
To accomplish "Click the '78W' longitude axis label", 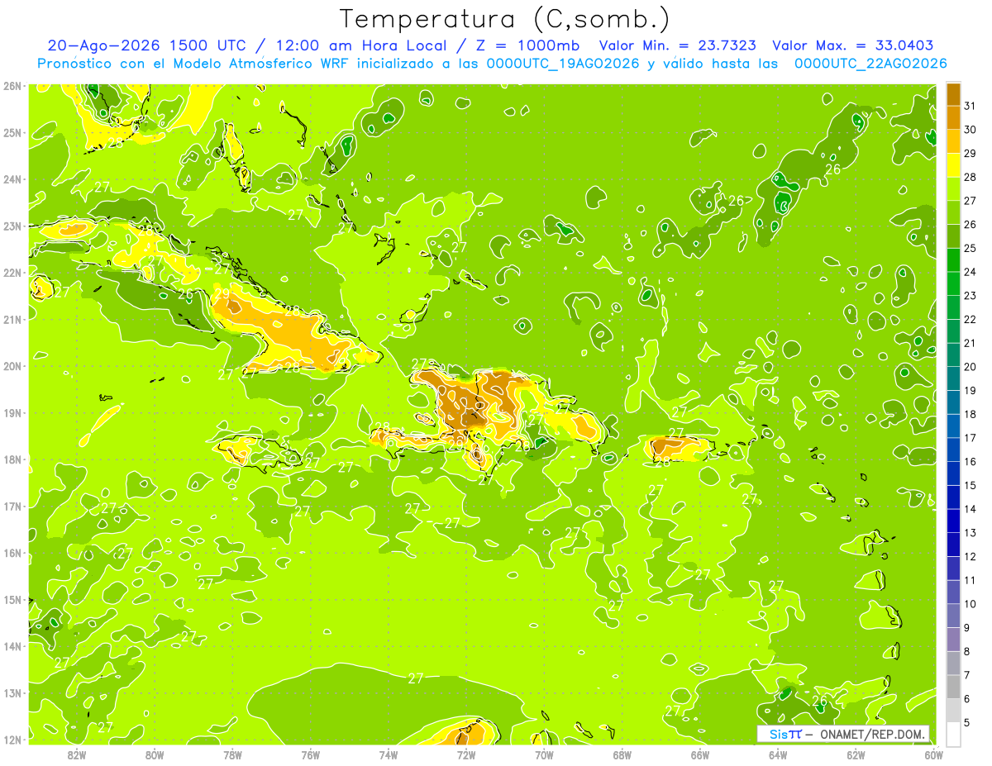I will (232, 754).
